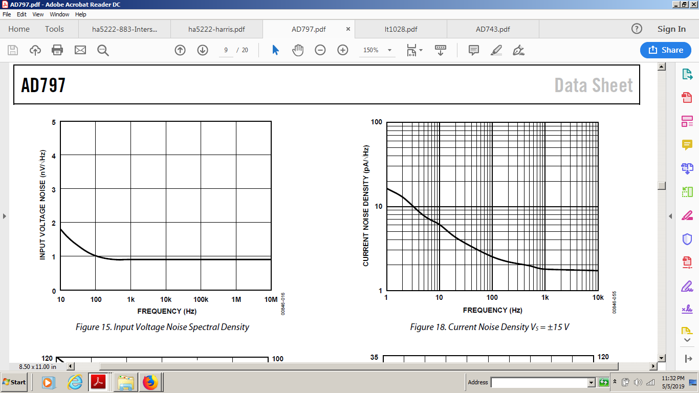Switch to the Tools tab
The width and height of the screenshot is (699, 393).
(x=54, y=29)
